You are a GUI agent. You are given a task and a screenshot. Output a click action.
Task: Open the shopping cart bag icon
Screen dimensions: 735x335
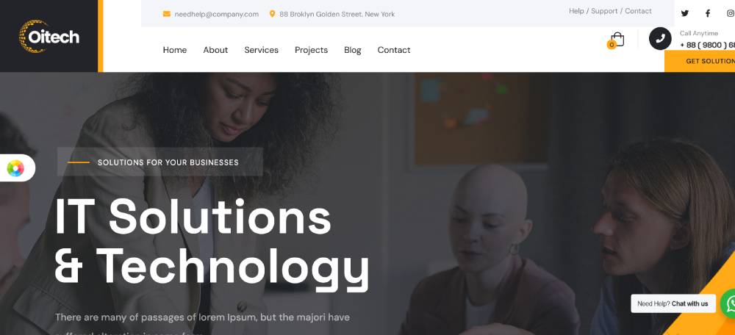pos(615,40)
